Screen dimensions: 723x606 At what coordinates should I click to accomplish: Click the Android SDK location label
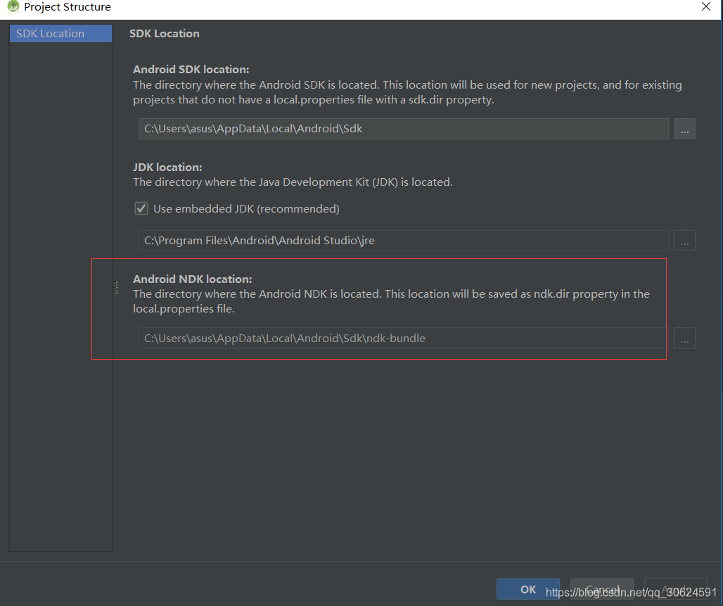point(191,69)
